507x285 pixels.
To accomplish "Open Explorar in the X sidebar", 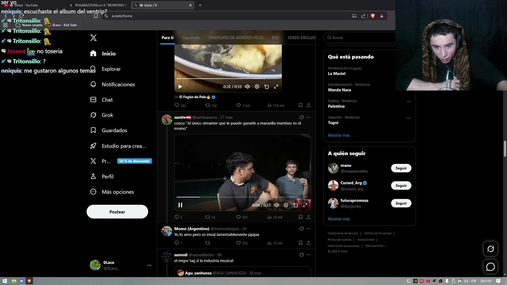I will point(105,69).
